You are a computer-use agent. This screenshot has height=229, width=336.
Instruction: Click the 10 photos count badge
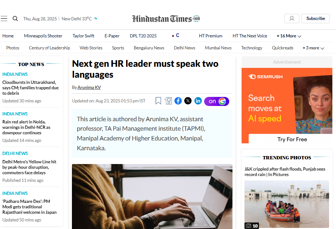[x=252, y=226]
